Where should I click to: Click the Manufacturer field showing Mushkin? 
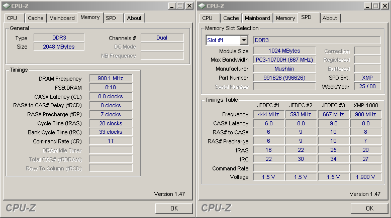pyautogui.click(x=284, y=69)
